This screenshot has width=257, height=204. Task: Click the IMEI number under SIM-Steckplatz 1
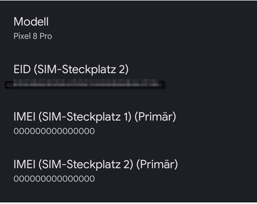click(54, 131)
